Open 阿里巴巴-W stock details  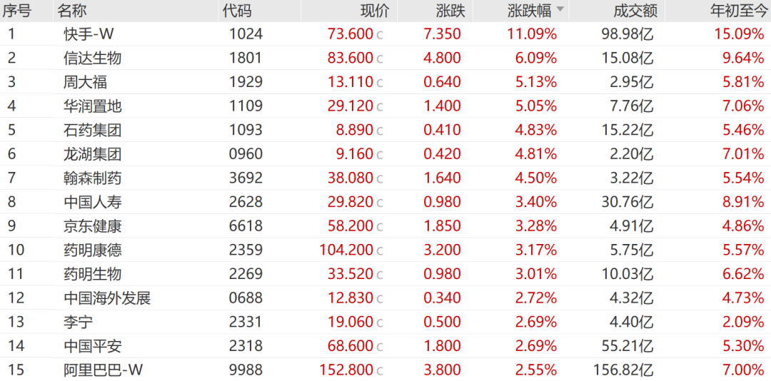click(103, 370)
